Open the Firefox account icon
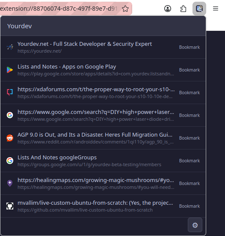This screenshot has height=236, width=225. click(168, 9)
